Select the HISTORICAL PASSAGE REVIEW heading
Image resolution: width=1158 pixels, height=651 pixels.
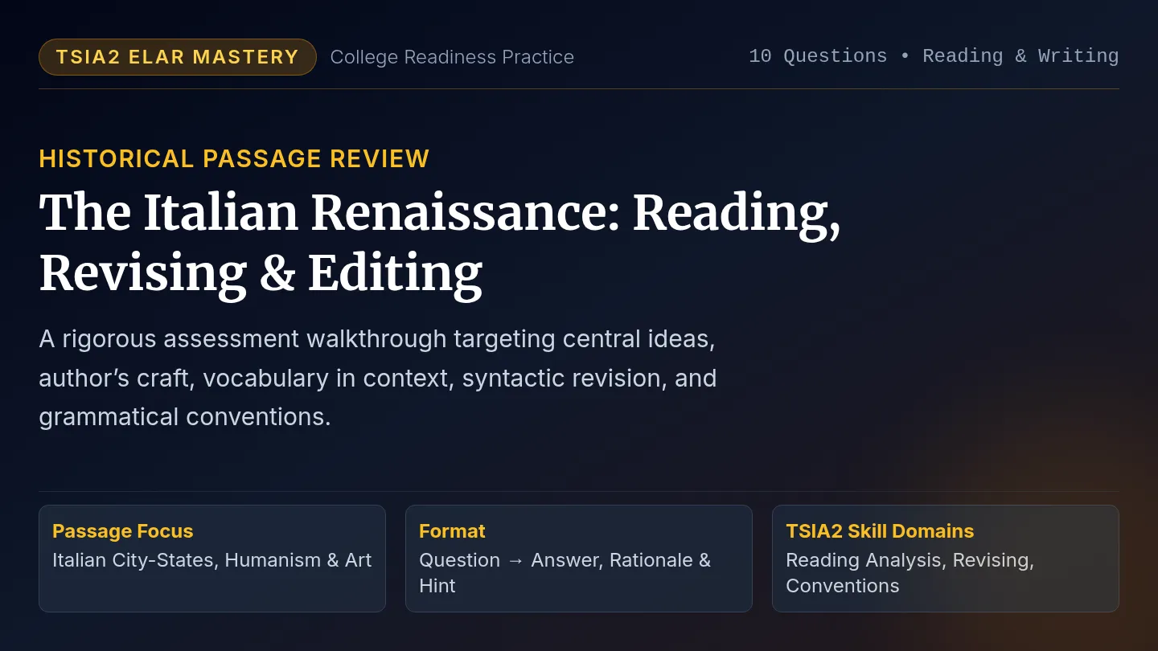point(234,158)
